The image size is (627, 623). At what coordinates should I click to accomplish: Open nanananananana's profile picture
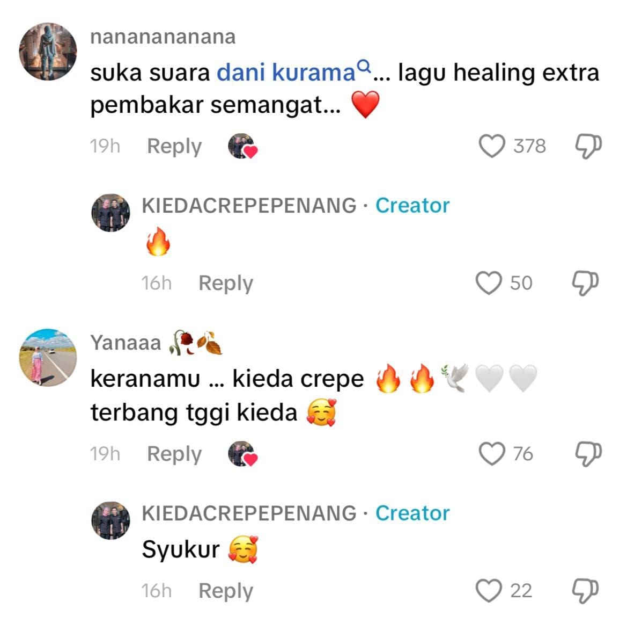click(48, 51)
